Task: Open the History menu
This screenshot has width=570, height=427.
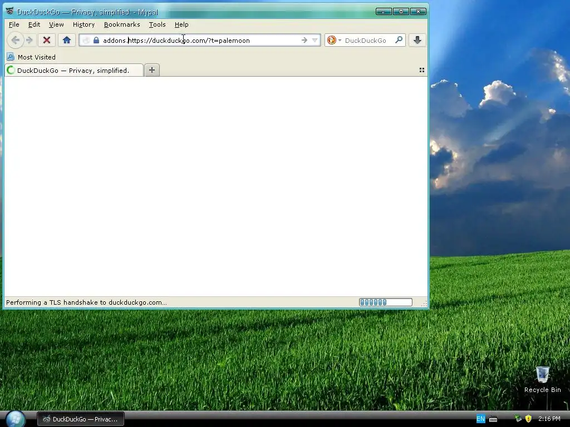Action: (83, 24)
